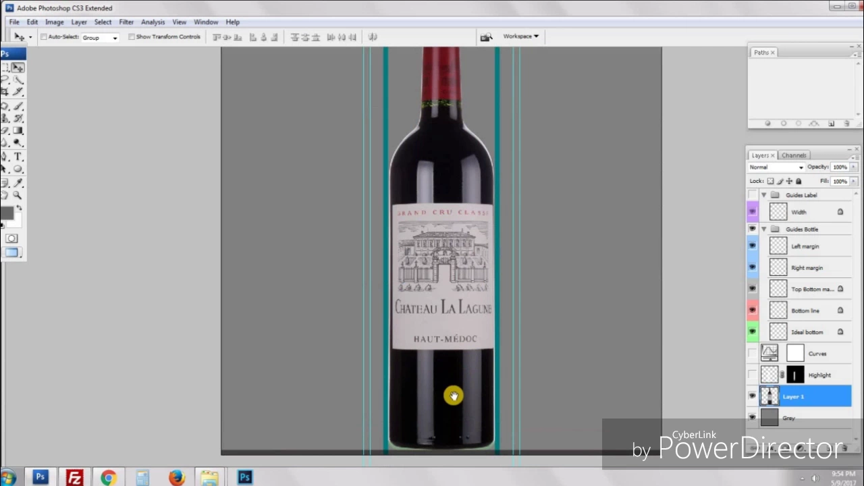
Task: Open the Edit menu
Action: click(32, 22)
